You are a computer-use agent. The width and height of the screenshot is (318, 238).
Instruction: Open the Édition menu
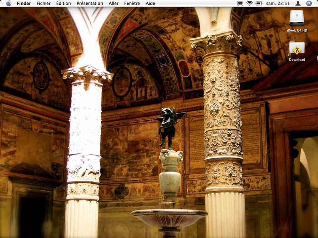pyautogui.click(x=64, y=4)
